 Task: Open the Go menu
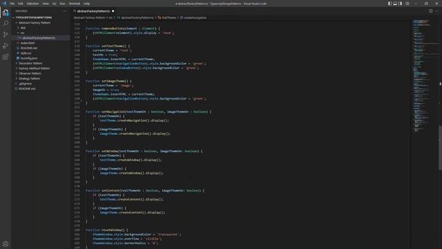(x=55, y=3)
